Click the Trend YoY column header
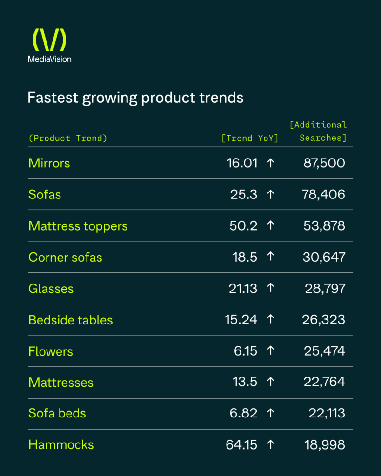 [x=250, y=138]
